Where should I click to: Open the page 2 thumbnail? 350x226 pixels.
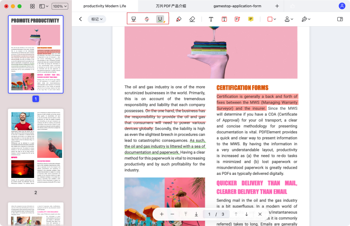pos(36,149)
